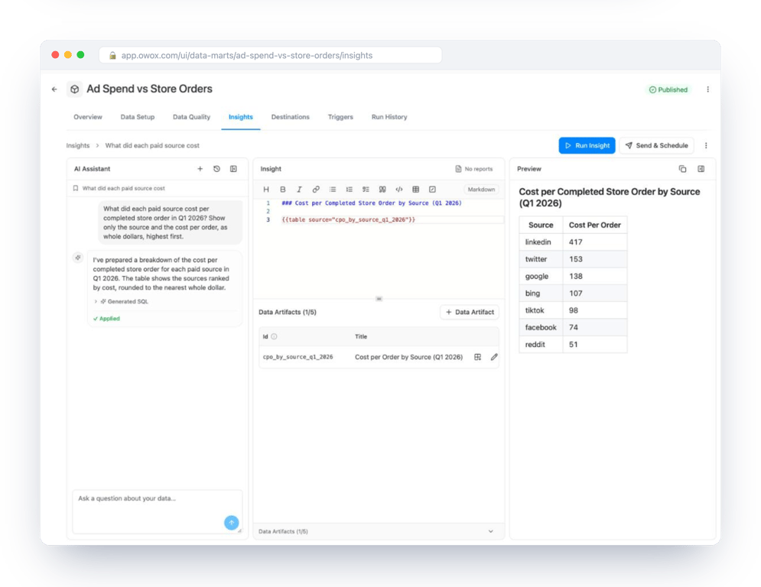Viewport: 761px width, 587px height.
Task: Toggle bold formatting in Insight editor
Action: 282,190
